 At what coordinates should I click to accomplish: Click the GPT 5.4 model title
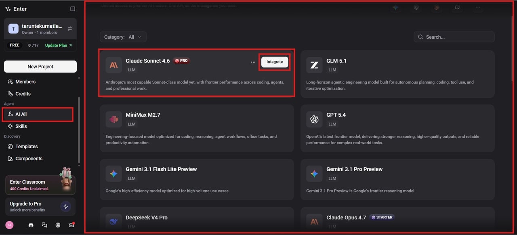pos(336,115)
